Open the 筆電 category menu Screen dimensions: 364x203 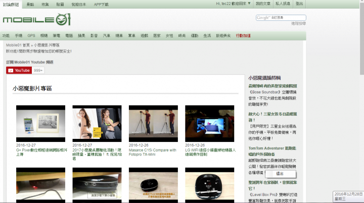pyautogui.click(x=57, y=35)
